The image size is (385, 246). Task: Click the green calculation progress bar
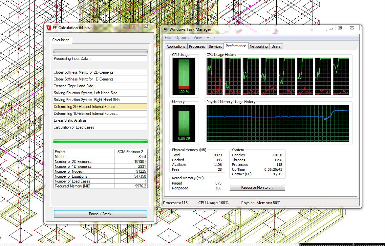100,141
